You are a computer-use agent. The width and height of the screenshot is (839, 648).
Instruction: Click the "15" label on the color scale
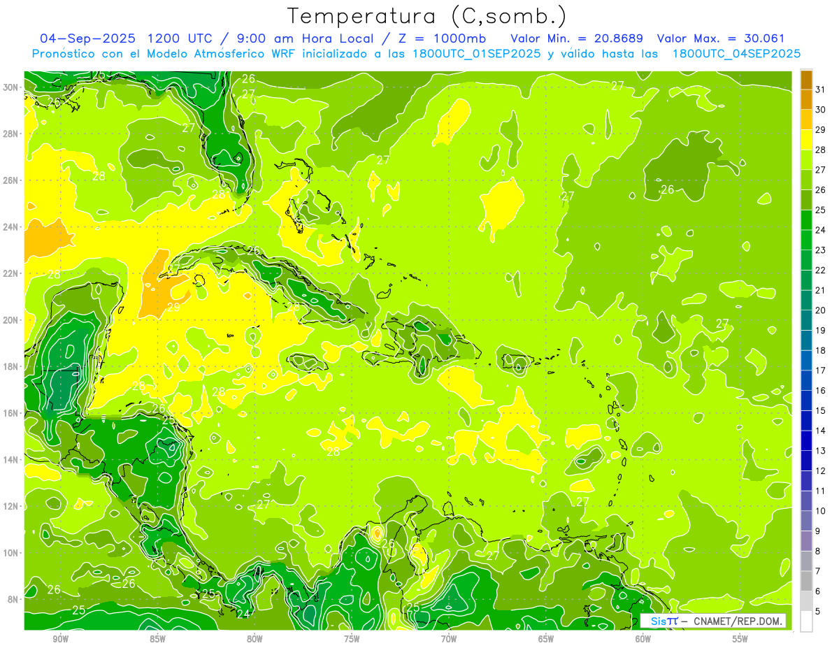pos(821,410)
